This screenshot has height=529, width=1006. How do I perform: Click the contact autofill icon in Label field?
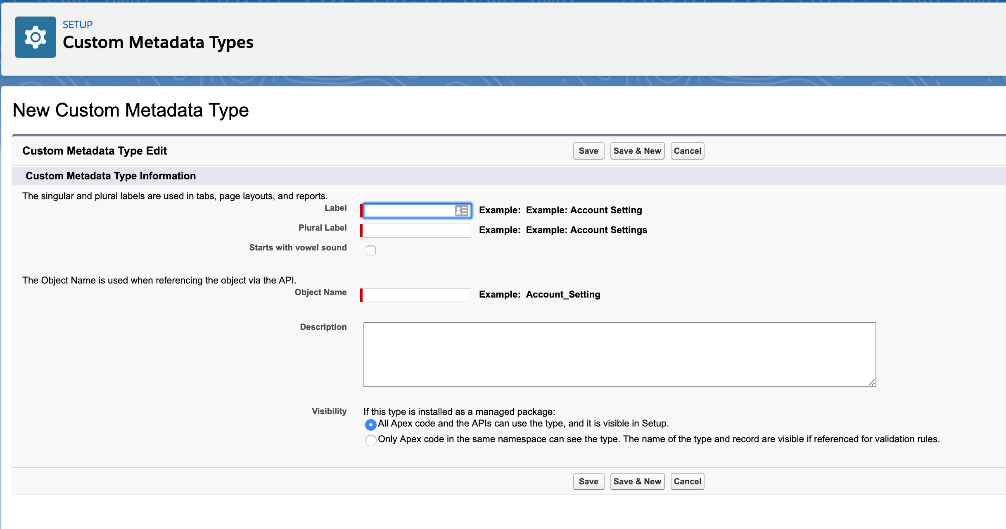point(462,211)
